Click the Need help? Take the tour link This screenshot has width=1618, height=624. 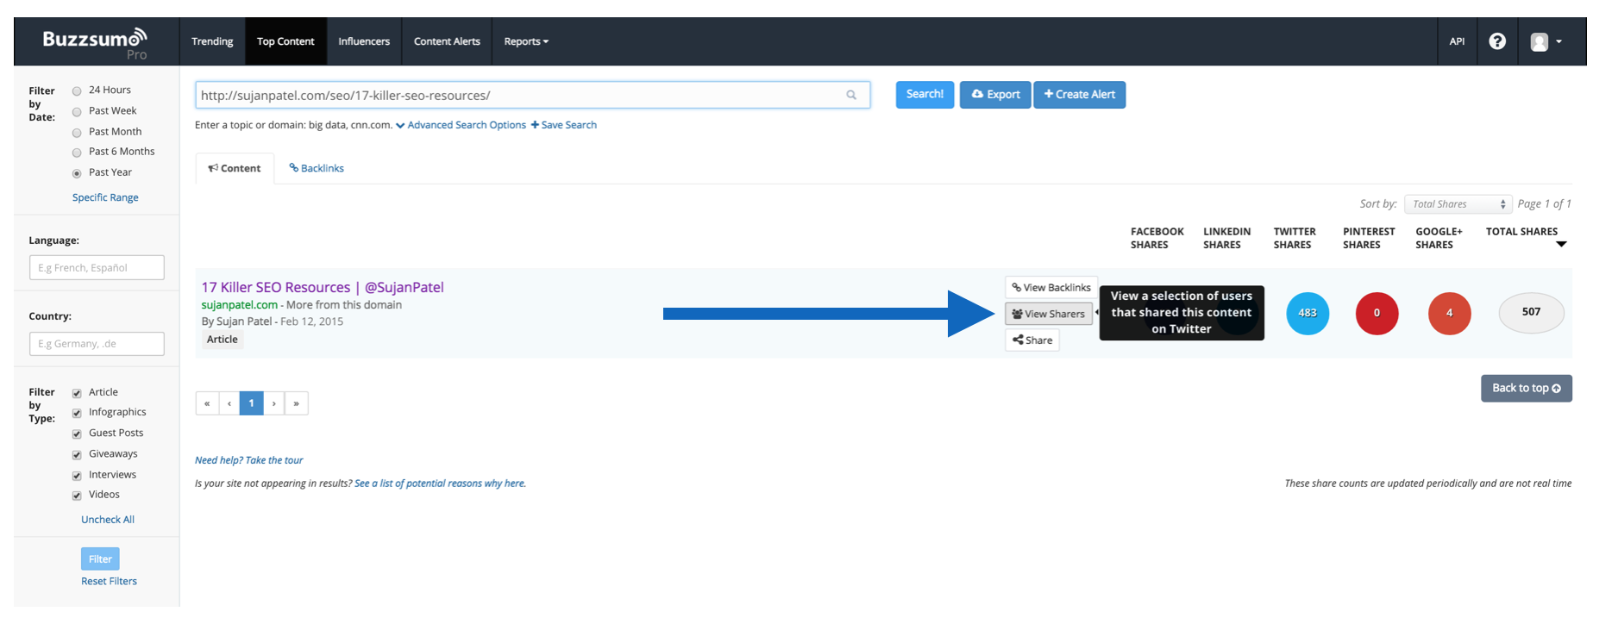248,460
